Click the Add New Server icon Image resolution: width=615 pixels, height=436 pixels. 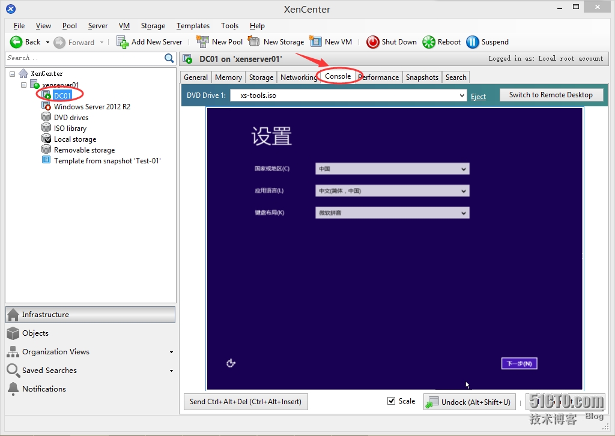(x=123, y=42)
